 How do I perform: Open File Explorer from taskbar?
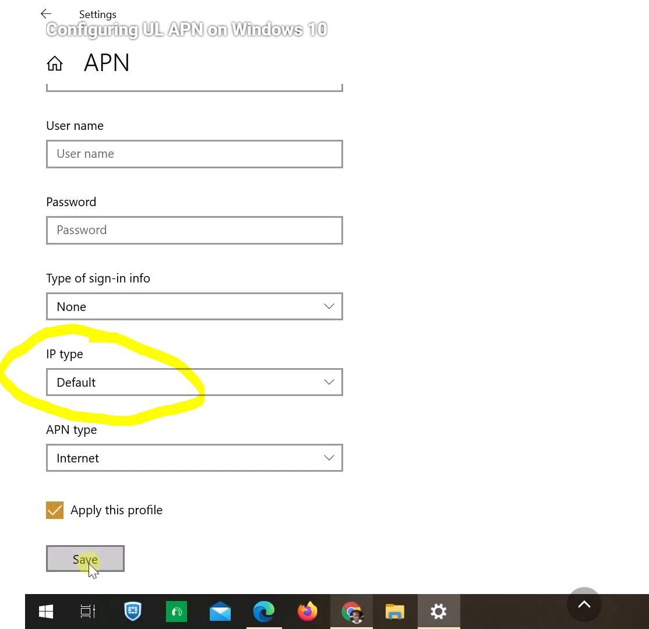[395, 612]
